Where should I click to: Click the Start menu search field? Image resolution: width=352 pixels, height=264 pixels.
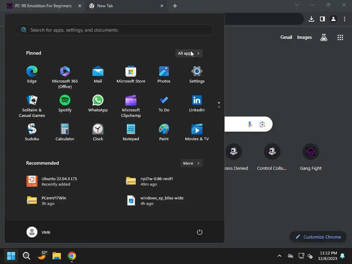(x=114, y=30)
